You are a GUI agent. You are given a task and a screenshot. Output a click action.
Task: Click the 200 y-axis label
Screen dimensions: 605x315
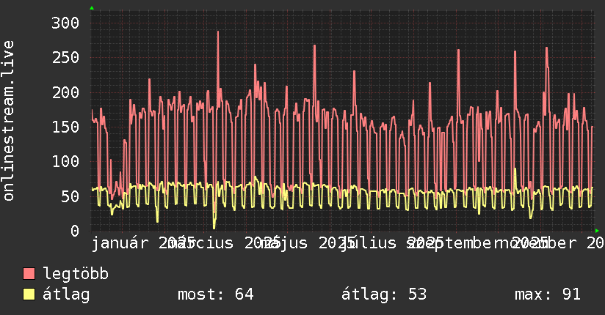click(65, 92)
